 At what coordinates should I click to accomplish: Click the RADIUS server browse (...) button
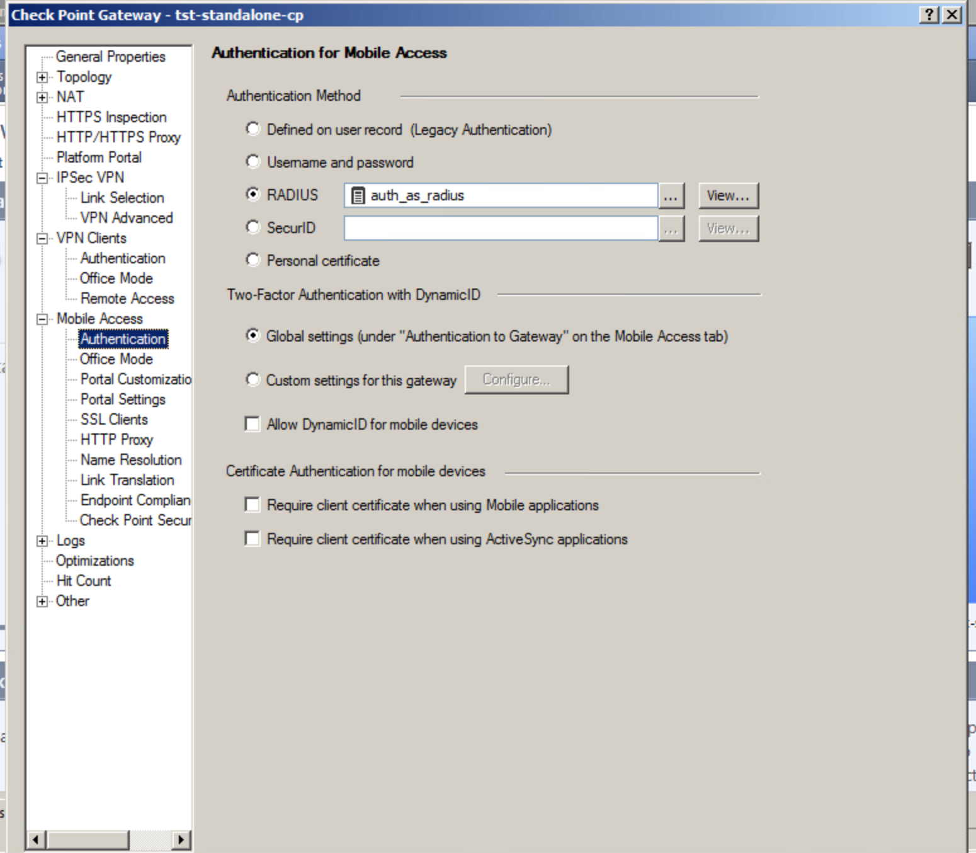coord(671,196)
